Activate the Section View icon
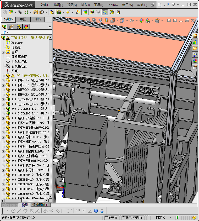Viewport: 199px width, 221px height. tap(107, 20)
